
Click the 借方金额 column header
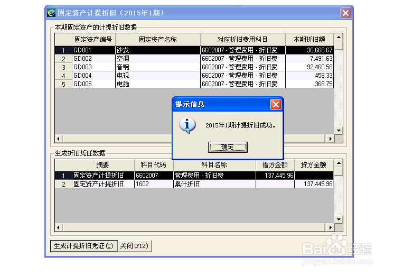pos(275,165)
